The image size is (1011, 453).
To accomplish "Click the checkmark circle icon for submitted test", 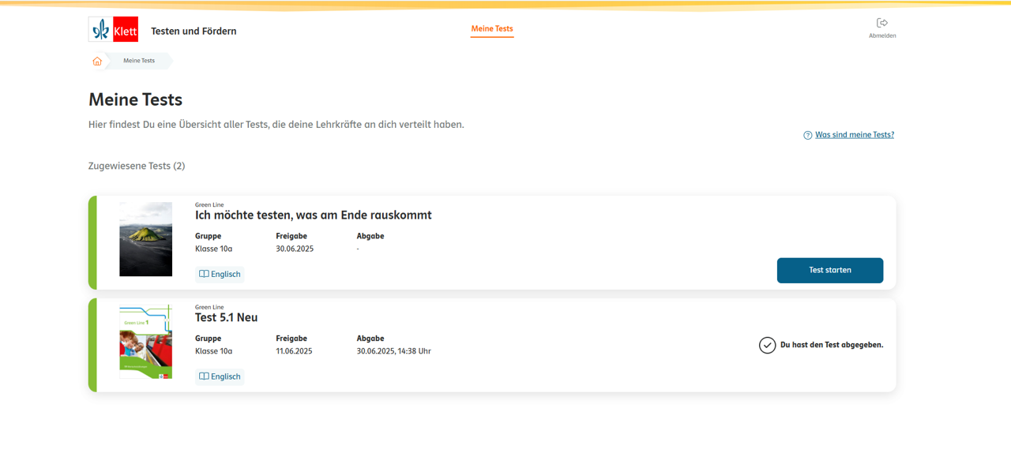I will coord(767,345).
